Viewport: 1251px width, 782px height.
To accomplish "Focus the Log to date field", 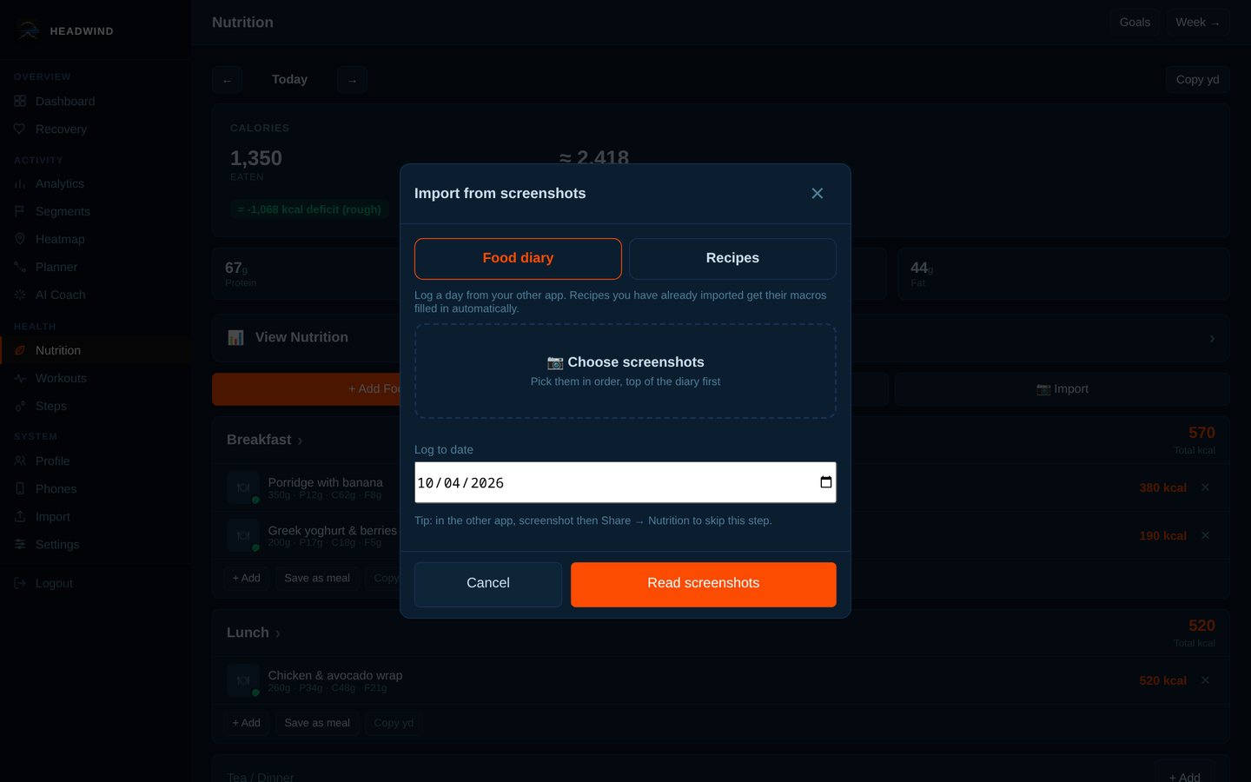I will tap(625, 482).
